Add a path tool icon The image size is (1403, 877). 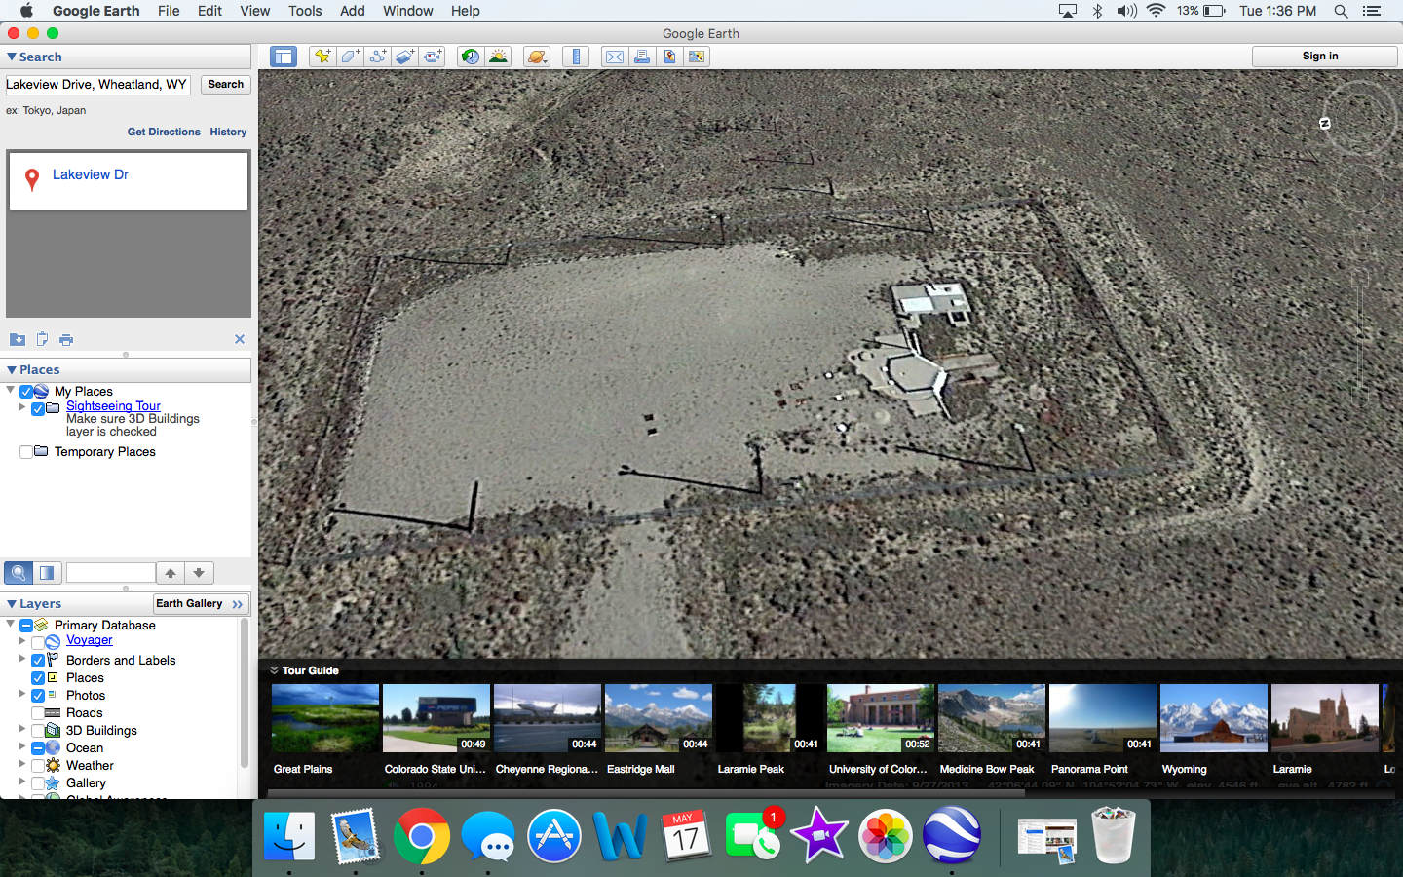(x=377, y=57)
